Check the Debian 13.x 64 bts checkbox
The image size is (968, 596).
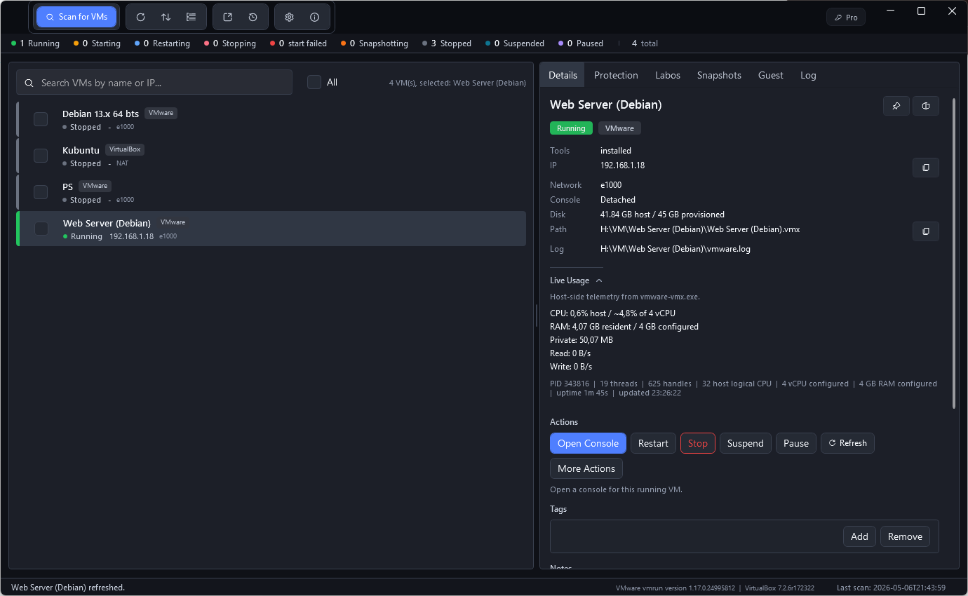(x=41, y=119)
